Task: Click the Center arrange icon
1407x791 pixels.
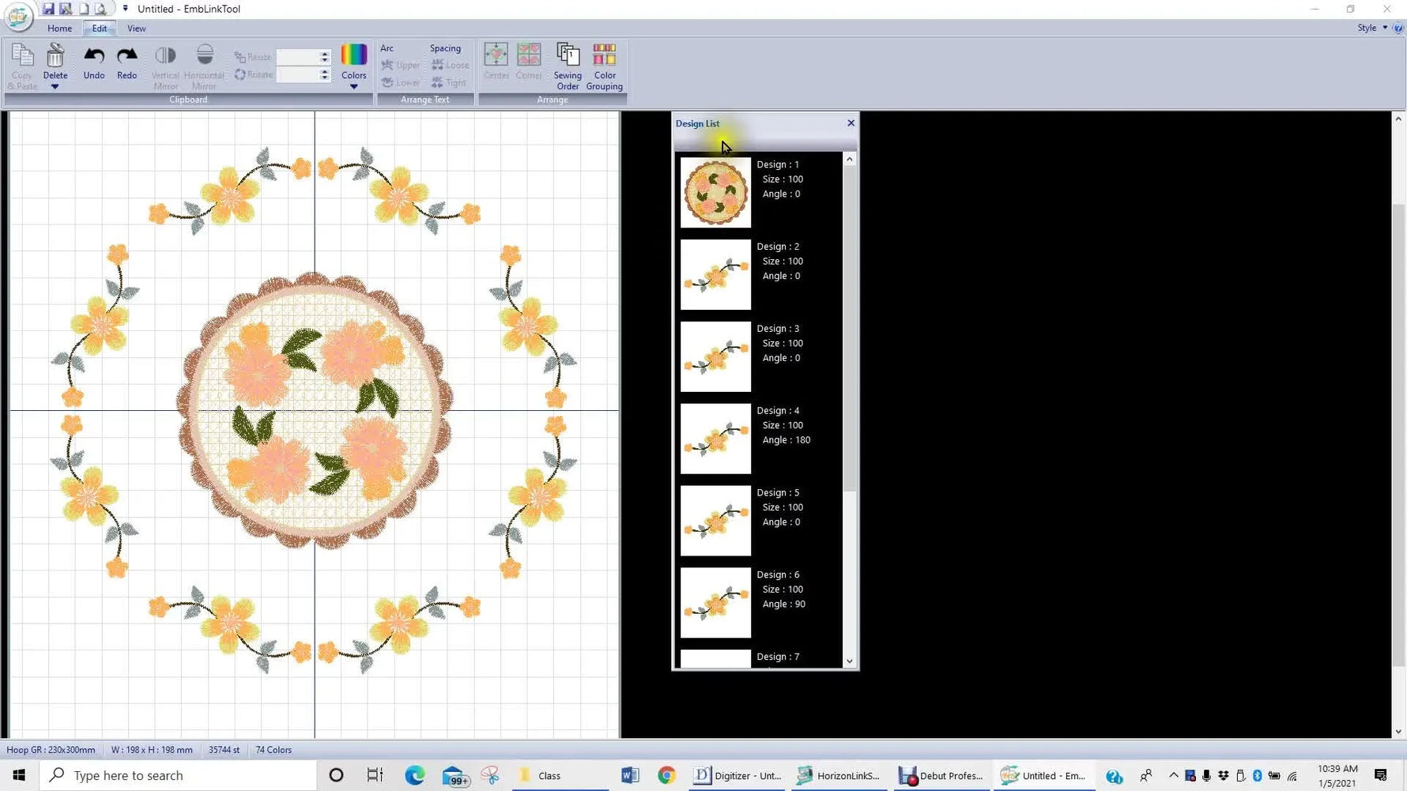Action: 496,55
